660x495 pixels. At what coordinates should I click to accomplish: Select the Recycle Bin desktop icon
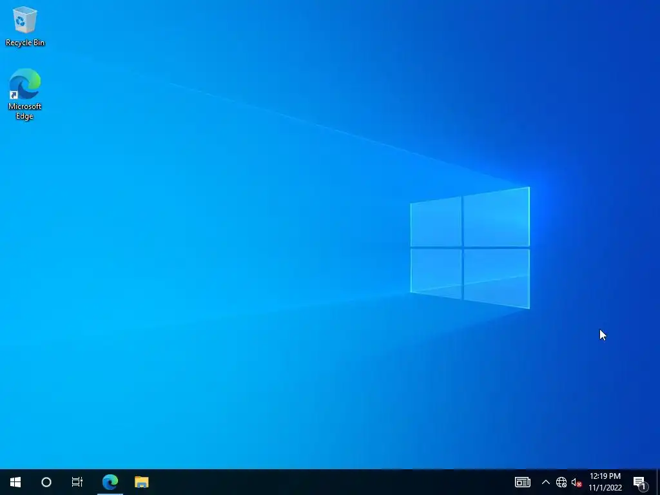(x=25, y=26)
